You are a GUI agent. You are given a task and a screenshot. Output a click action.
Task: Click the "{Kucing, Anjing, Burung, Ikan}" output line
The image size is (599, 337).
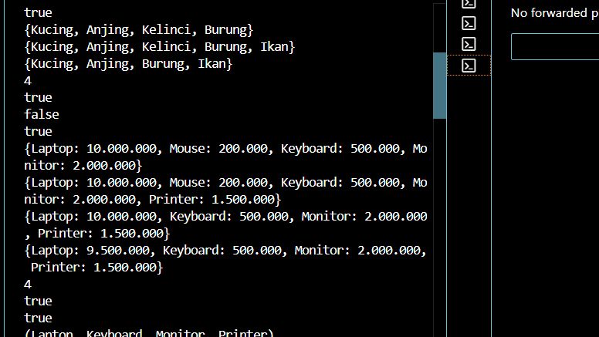[x=128, y=64]
